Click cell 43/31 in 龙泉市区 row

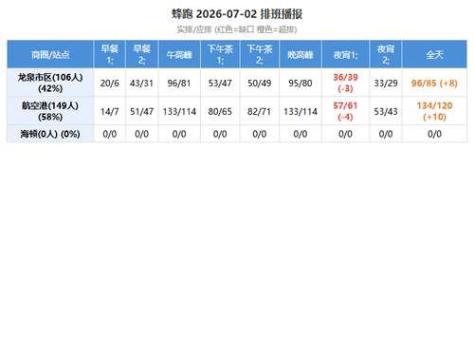click(141, 83)
